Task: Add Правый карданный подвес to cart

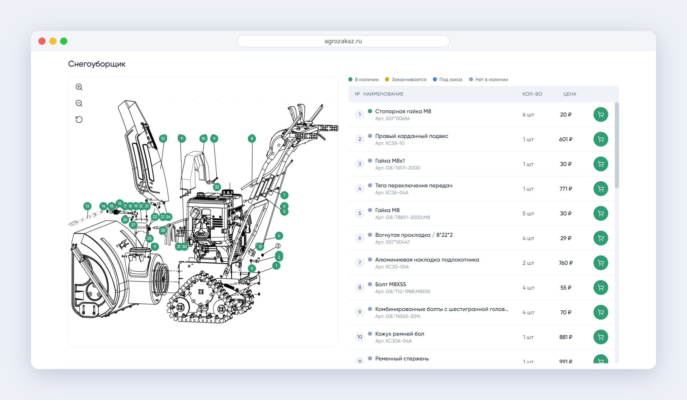Action: pyautogui.click(x=601, y=139)
